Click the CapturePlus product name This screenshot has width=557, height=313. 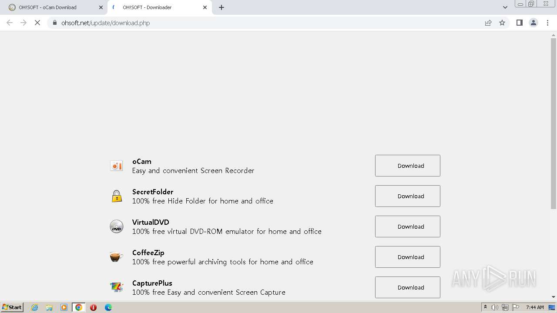click(x=152, y=283)
